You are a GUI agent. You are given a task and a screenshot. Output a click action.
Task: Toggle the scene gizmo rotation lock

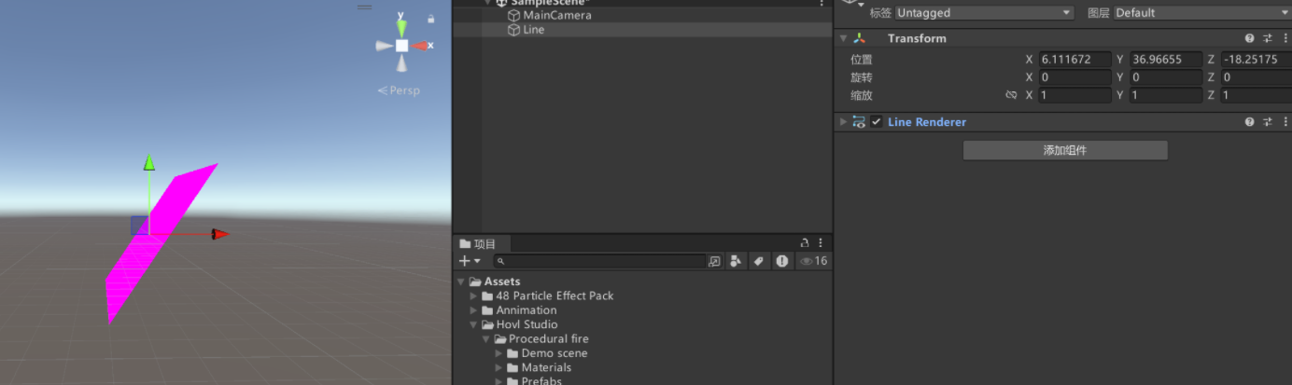click(x=430, y=19)
